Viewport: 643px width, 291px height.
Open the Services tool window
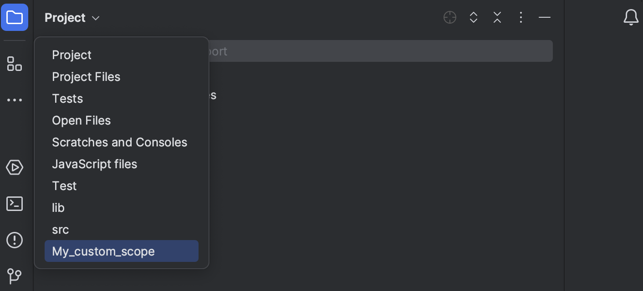click(15, 167)
